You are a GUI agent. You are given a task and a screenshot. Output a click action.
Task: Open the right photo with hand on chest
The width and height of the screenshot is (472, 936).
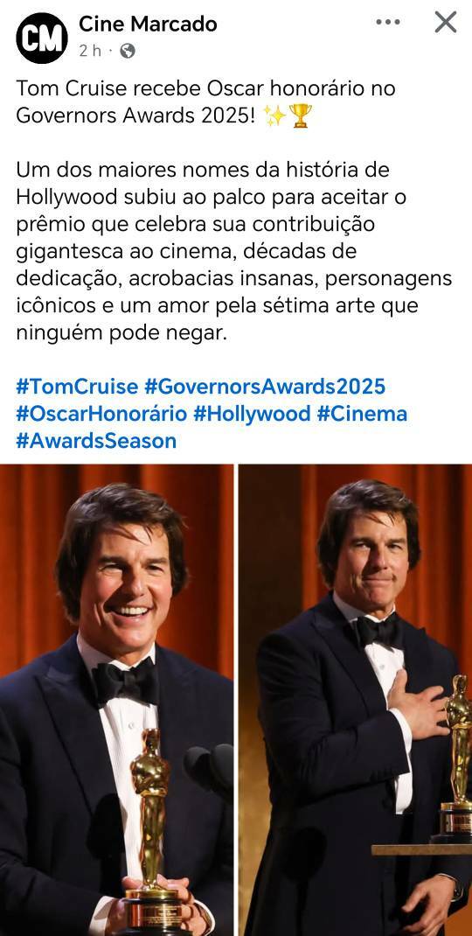[x=356, y=700]
